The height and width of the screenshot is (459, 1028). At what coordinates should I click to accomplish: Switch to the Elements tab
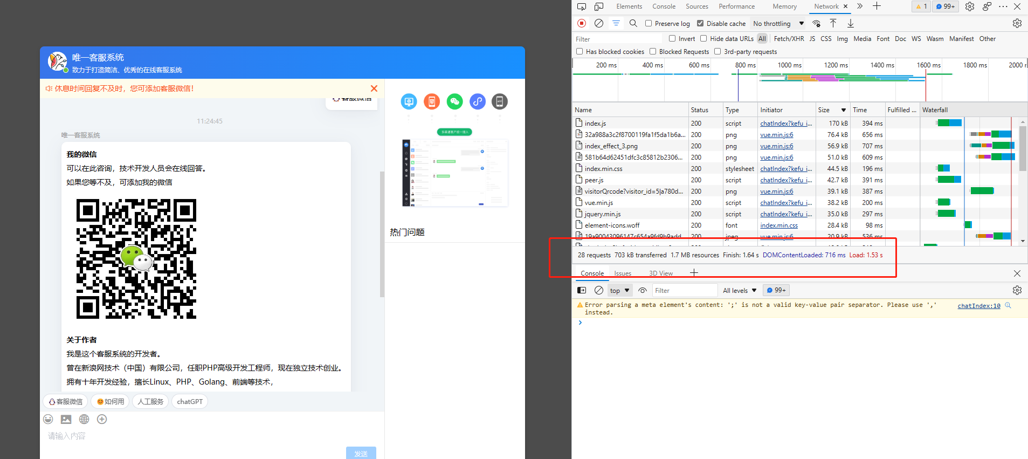[x=629, y=6]
